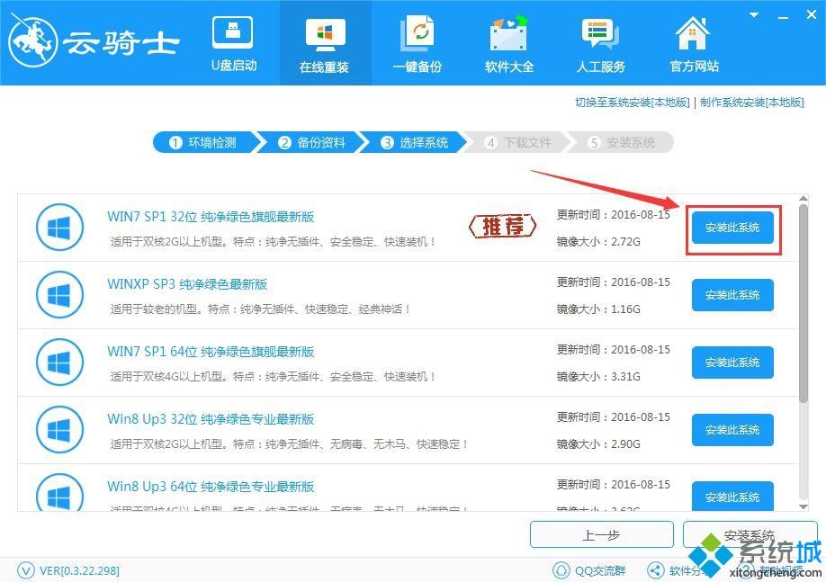
Task: Click 制作系统安装[本地版] link
Action: pos(751,103)
